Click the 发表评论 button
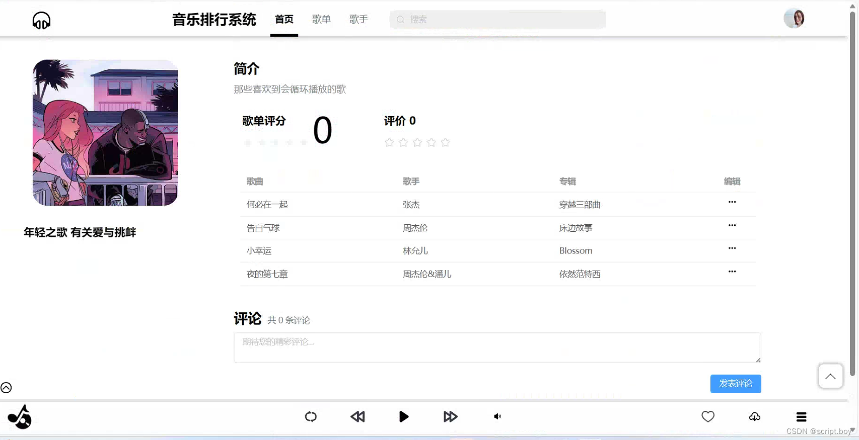 coord(736,384)
